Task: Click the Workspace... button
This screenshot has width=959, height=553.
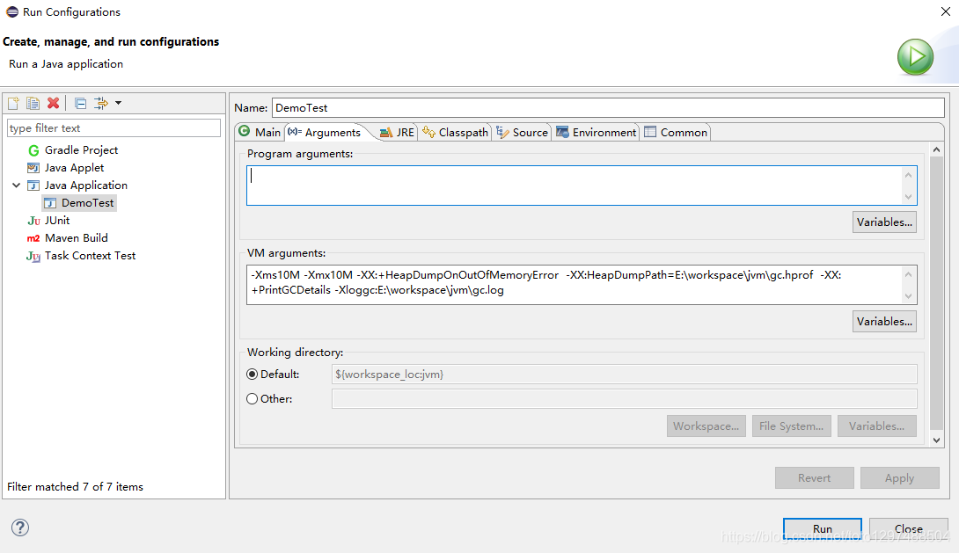Action: (x=706, y=426)
